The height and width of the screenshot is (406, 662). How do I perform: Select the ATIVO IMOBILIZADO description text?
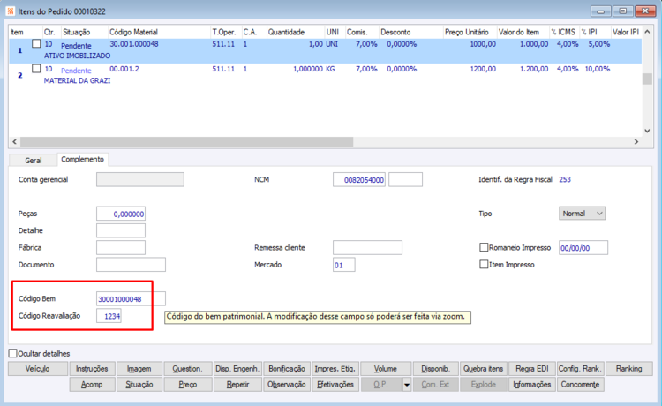[x=77, y=56]
